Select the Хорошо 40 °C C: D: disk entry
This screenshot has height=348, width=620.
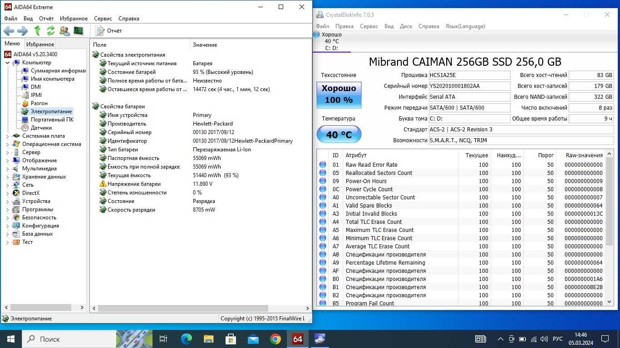(332, 41)
